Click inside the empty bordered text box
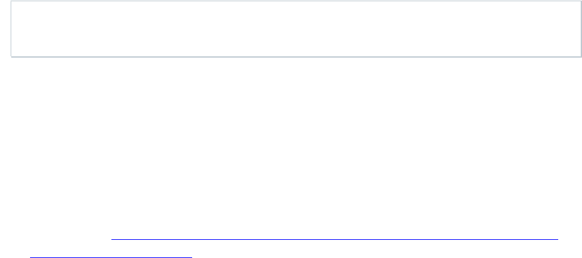Image resolution: width=582 pixels, height=258 pixels. (x=296, y=29)
